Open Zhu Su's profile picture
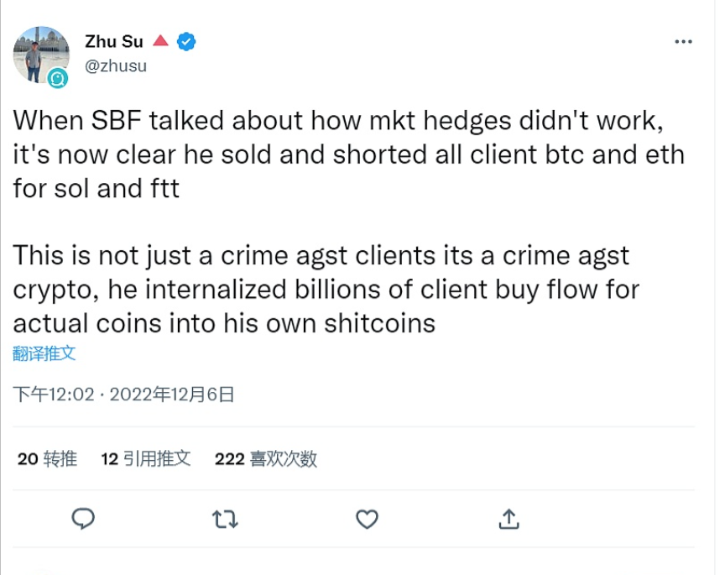The height and width of the screenshot is (575, 725). point(39,53)
